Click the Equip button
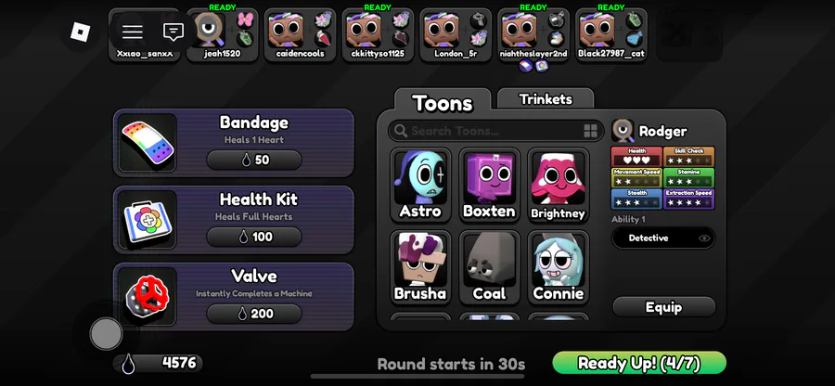 click(x=663, y=307)
